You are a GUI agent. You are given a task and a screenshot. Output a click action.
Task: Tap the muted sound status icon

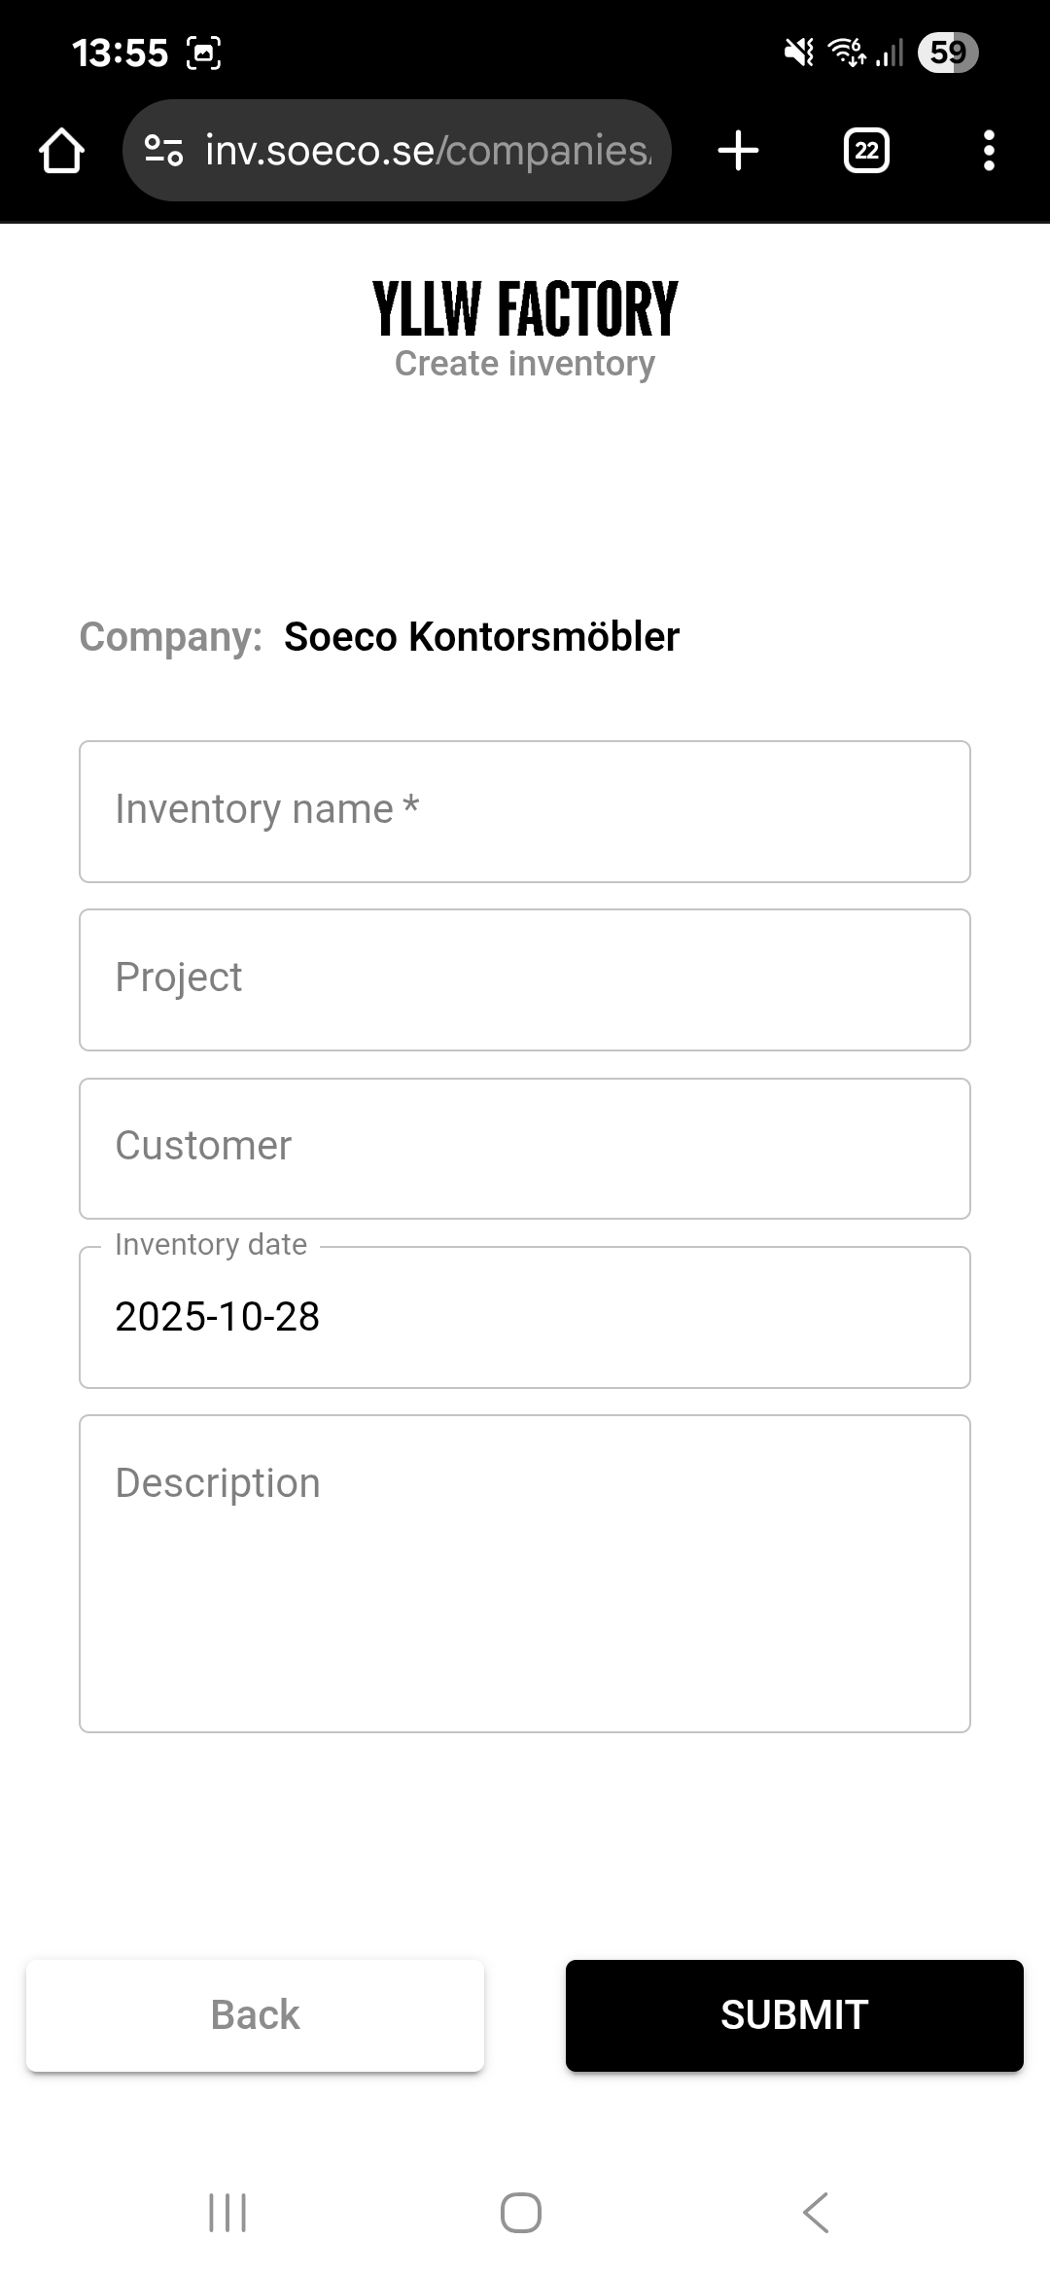coord(799,53)
